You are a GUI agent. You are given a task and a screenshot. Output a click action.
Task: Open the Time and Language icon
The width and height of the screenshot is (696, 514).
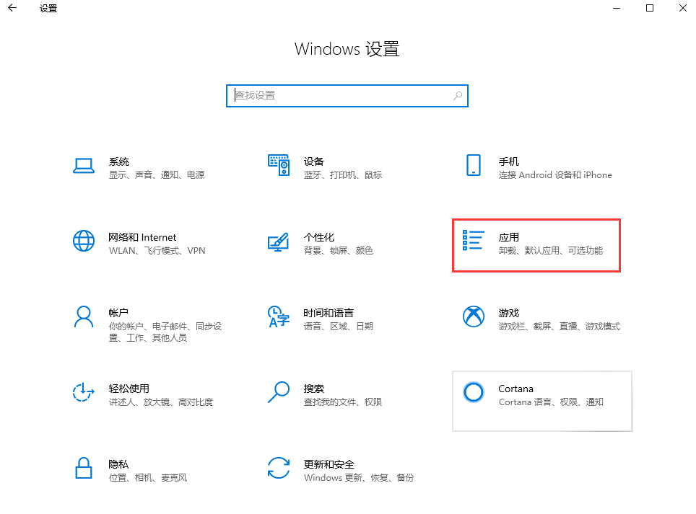(278, 316)
